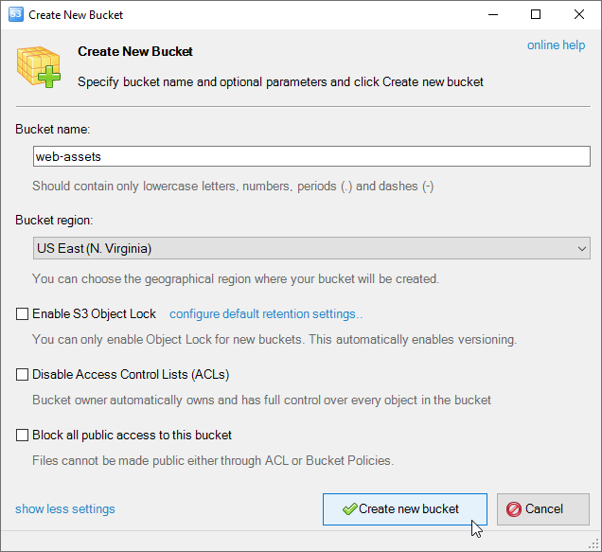The image size is (602, 552).
Task: Click show less settings link
Action: coord(65,509)
